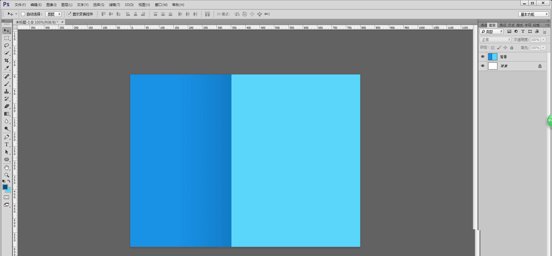Select the Clone Stamp tool

click(7, 91)
